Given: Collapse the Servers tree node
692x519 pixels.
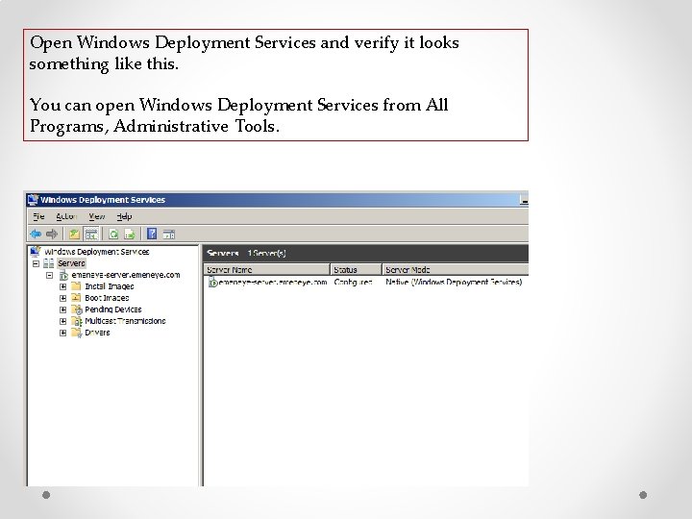Looking at the screenshot, I should tap(37, 263).
